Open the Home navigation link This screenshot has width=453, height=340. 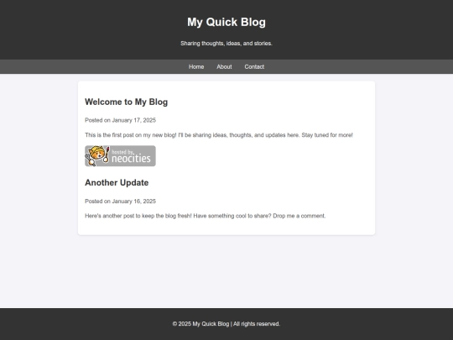(x=196, y=67)
